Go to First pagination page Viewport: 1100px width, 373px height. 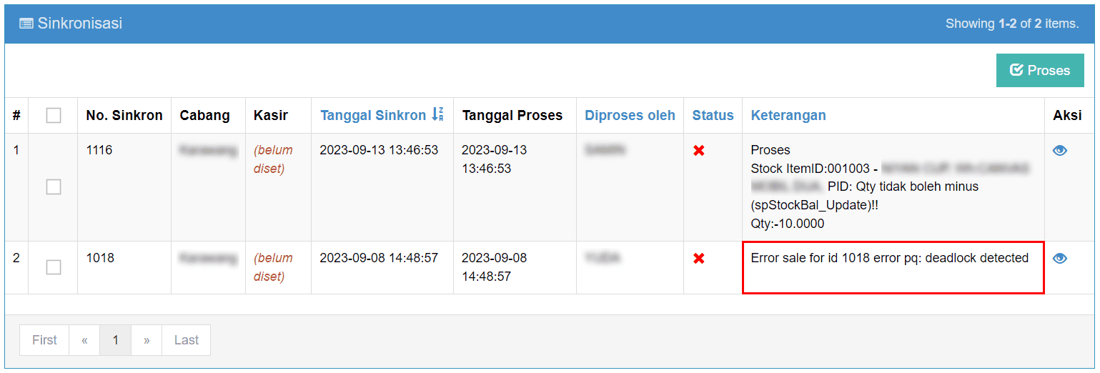point(44,340)
